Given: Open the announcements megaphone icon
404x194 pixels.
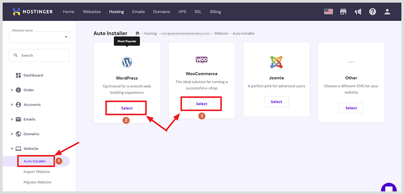Looking at the screenshot, I should 358,12.
